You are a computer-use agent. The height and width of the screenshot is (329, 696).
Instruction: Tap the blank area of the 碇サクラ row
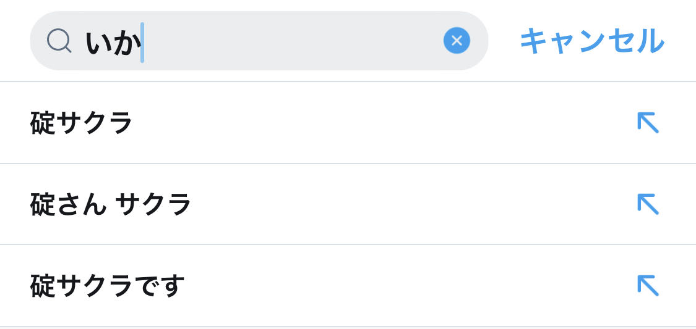[x=371, y=123]
